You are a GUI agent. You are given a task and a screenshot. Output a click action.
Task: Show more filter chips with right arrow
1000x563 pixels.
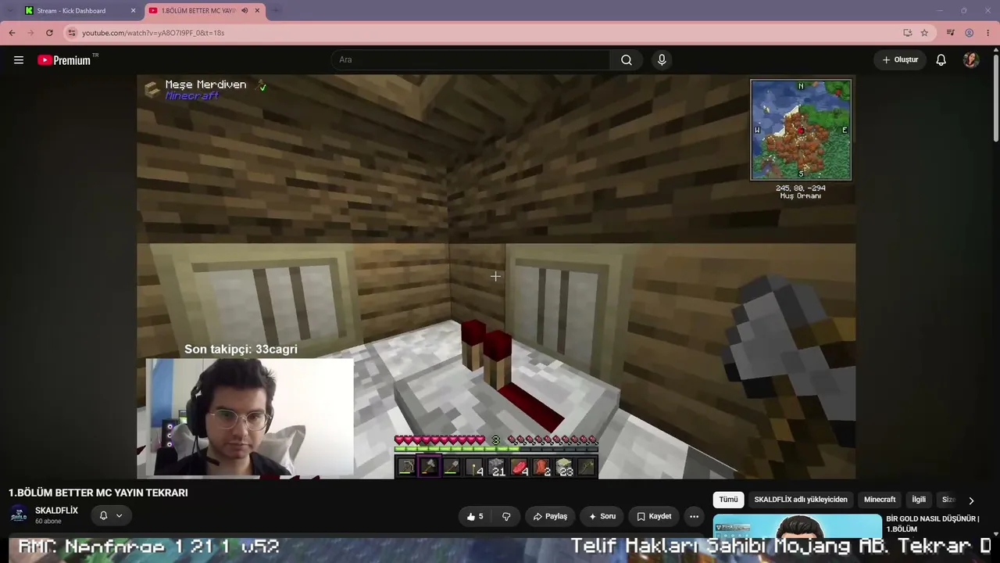[x=971, y=500]
